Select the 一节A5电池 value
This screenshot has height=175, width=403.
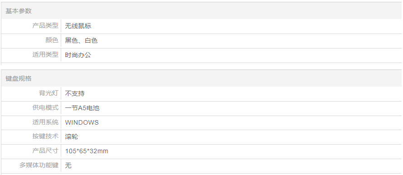[x=82, y=108]
